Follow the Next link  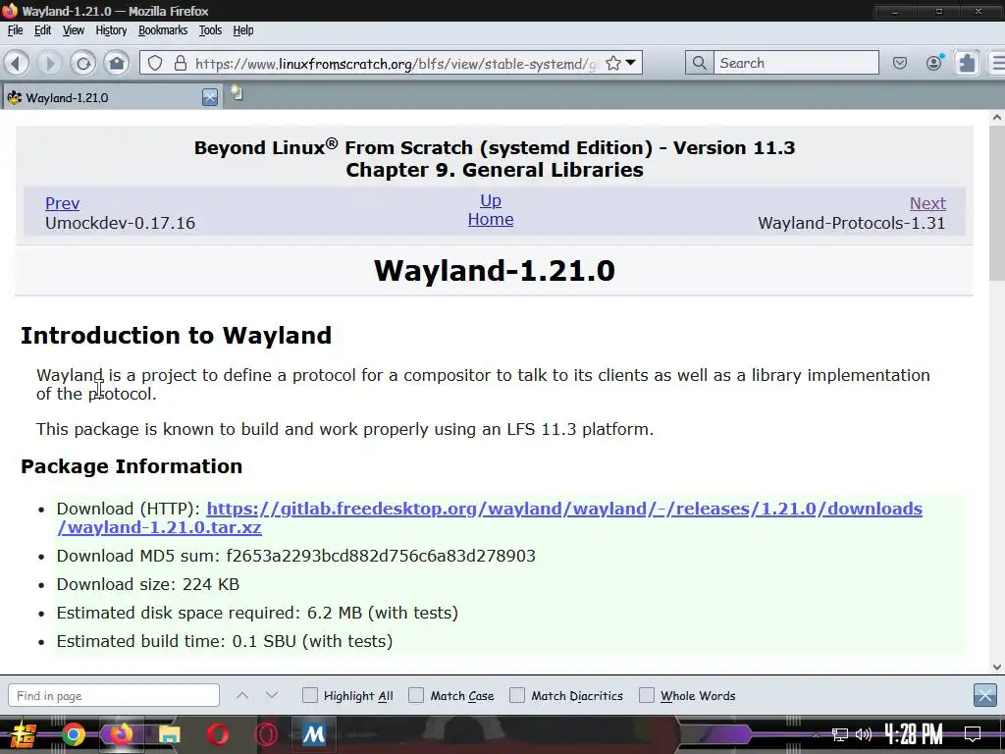click(927, 203)
